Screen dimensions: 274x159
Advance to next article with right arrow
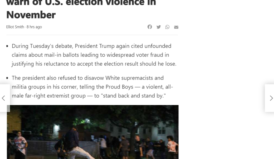click(x=271, y=98)
